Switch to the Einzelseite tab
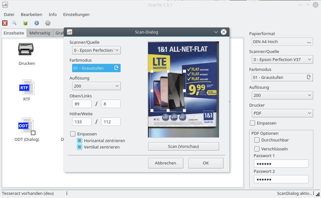321x198 pixels. click(14, 33)
